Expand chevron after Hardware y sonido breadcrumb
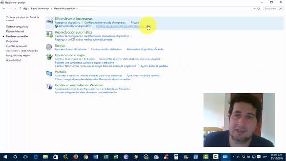The image size is (286, 161). point(77,8)
